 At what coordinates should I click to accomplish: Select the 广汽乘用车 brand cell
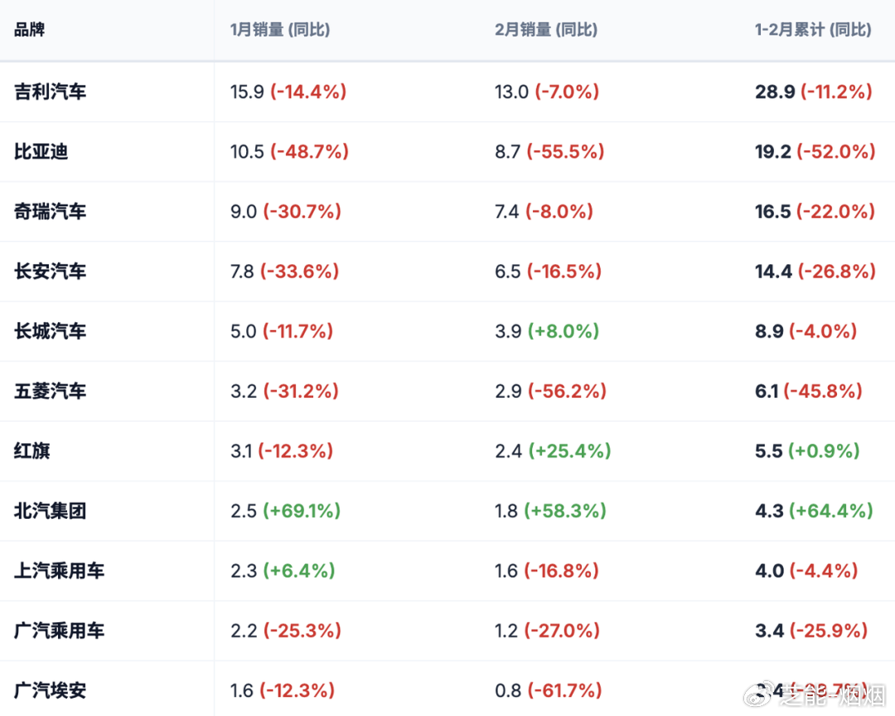(60, 631)
